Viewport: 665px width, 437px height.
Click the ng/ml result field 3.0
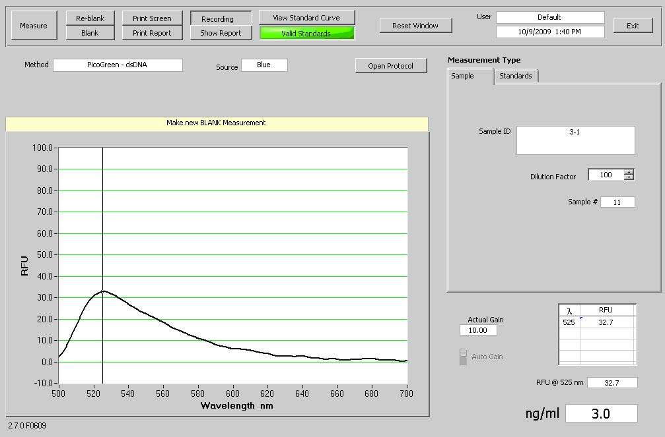[x=601, y=413]
